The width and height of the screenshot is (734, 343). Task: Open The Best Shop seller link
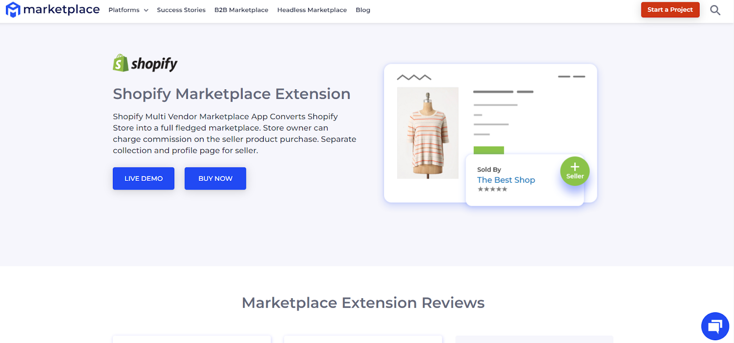[506, 180]
